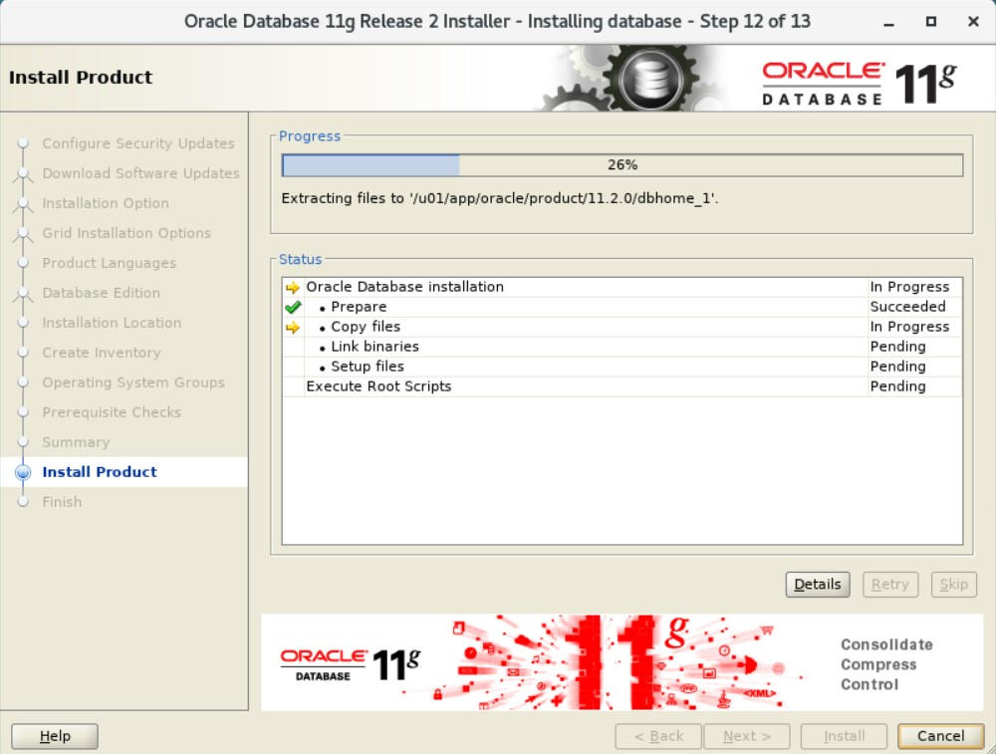
Task: Click the Skip button
Action: point(953,585)
